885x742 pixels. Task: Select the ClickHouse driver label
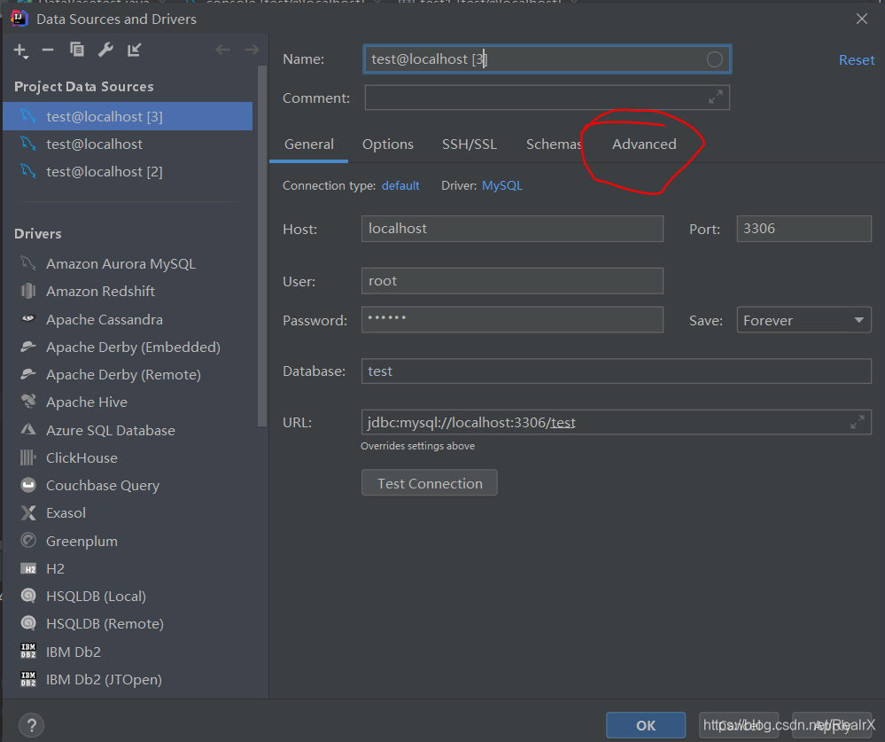point(82,458)
